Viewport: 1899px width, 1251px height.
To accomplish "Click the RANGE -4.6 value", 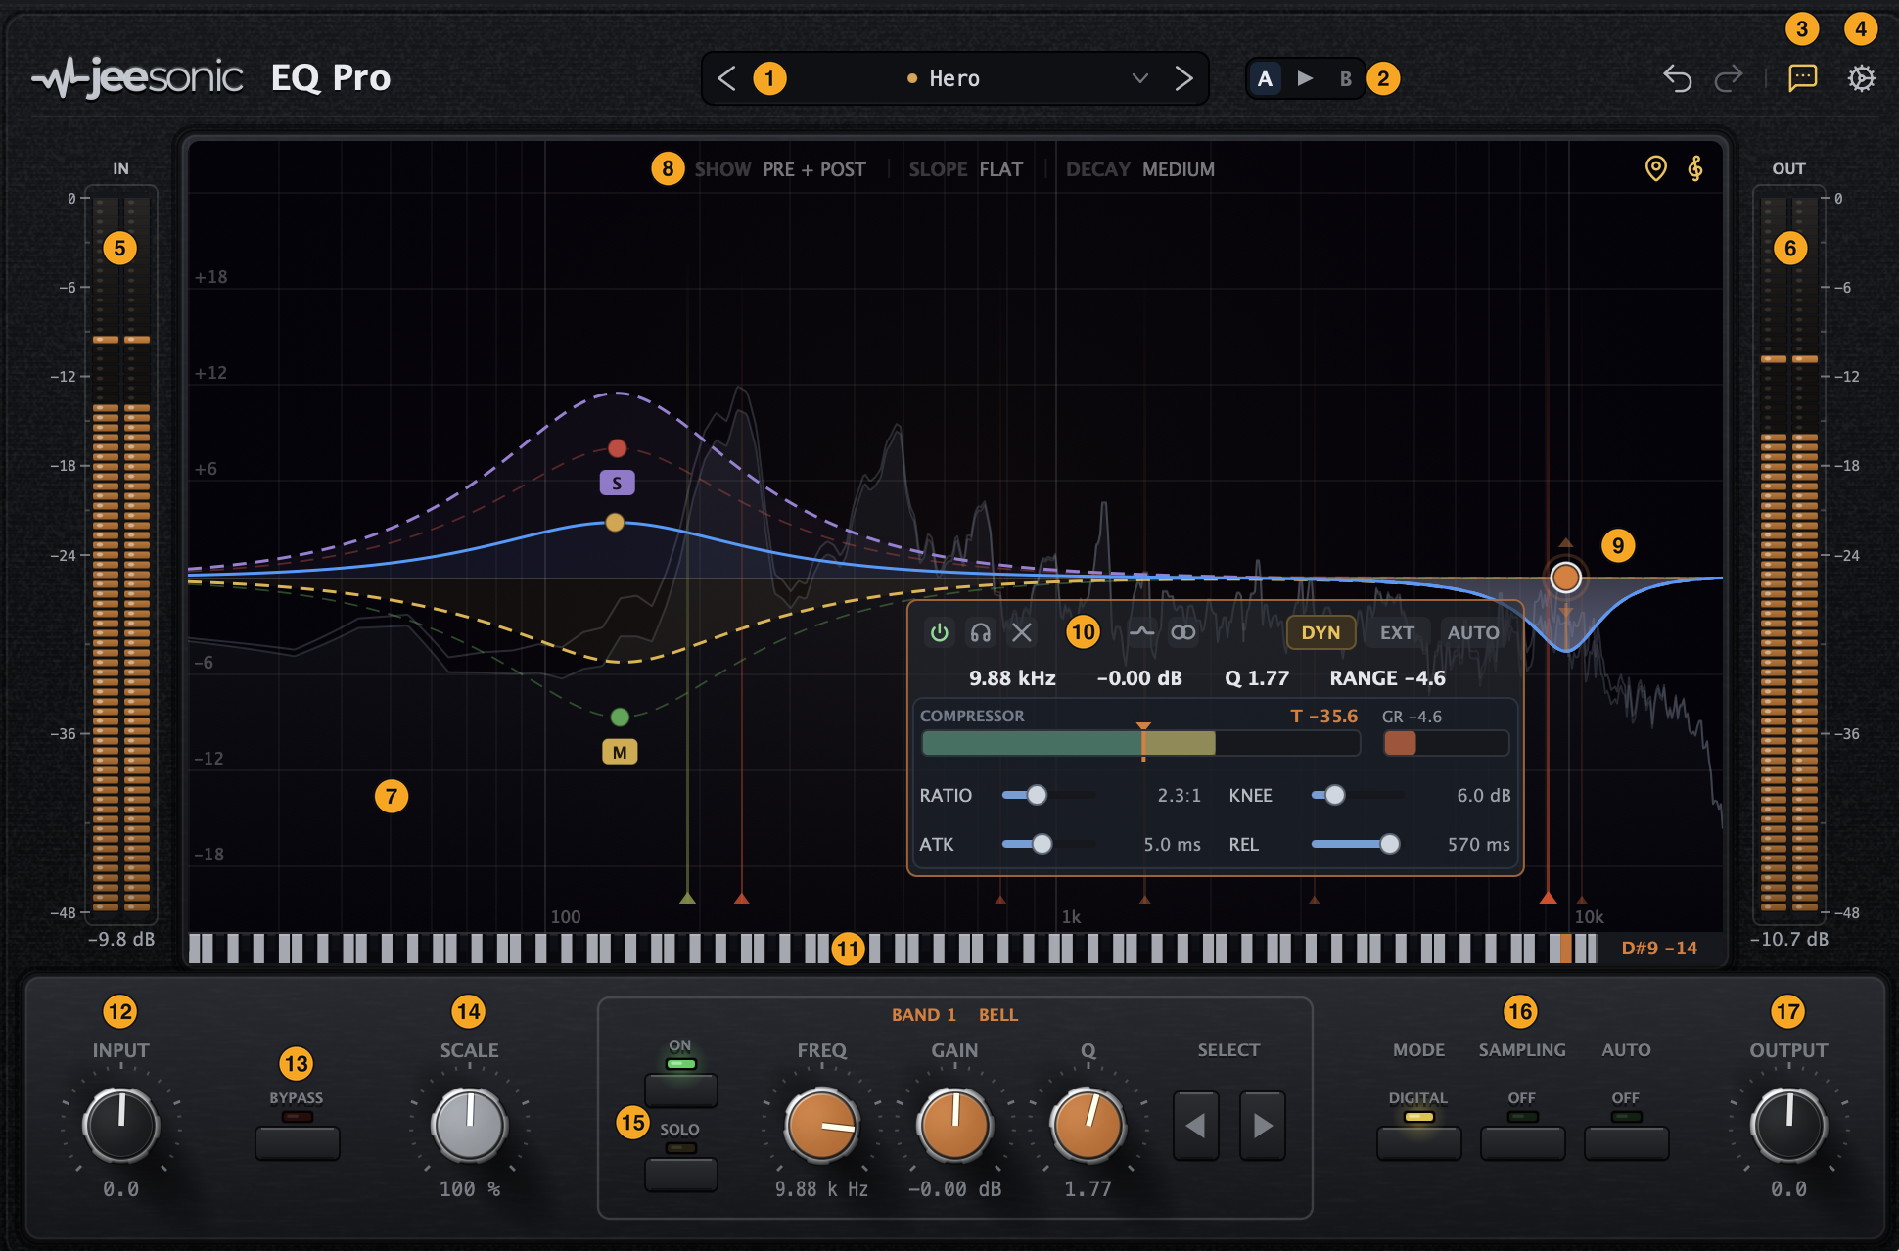I will point(1387,678).
